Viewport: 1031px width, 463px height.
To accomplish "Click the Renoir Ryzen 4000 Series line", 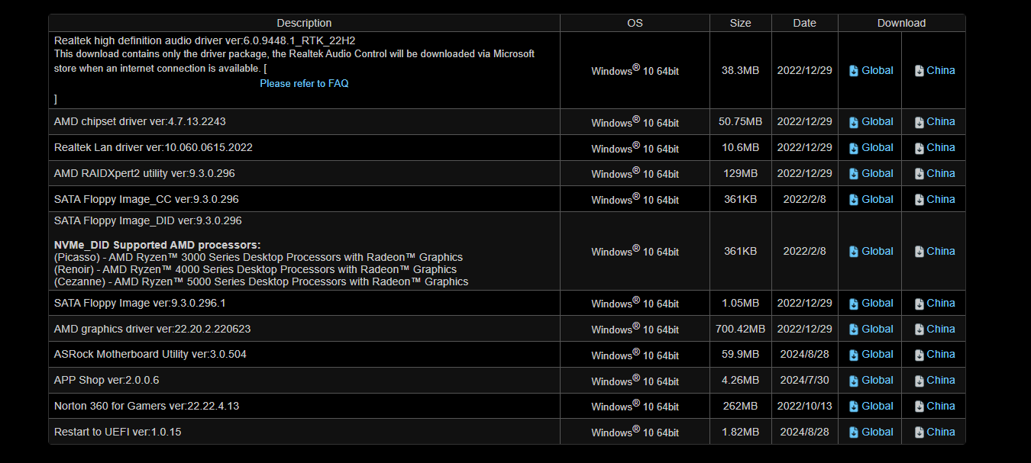I will [255, 269].
